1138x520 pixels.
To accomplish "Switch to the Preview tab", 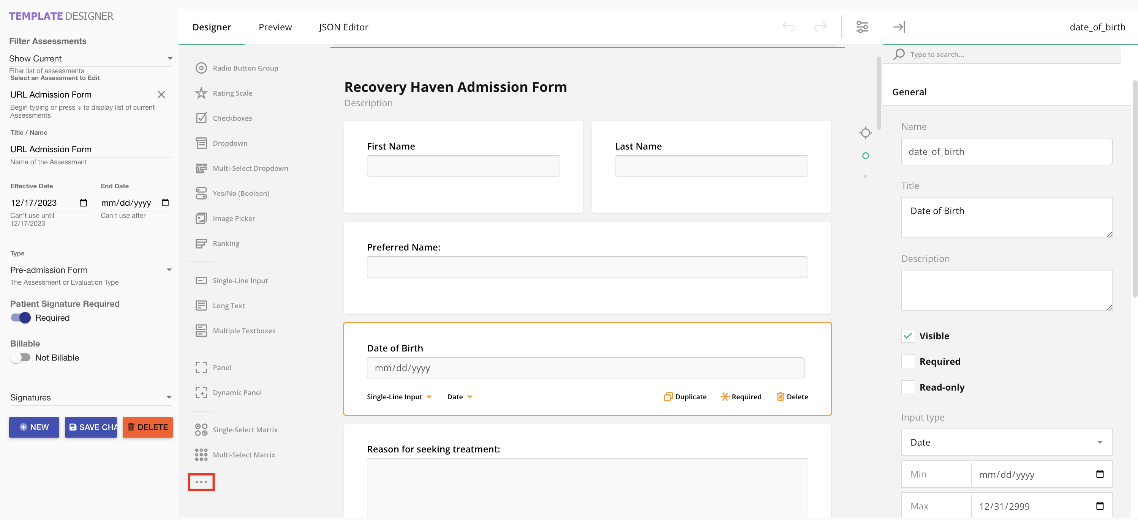I will 275,27.
